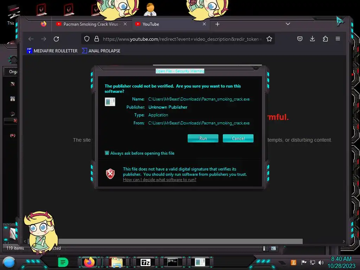Screen dimensions: 360x270
Task: Reload the current page
Action: coord(56,39)
